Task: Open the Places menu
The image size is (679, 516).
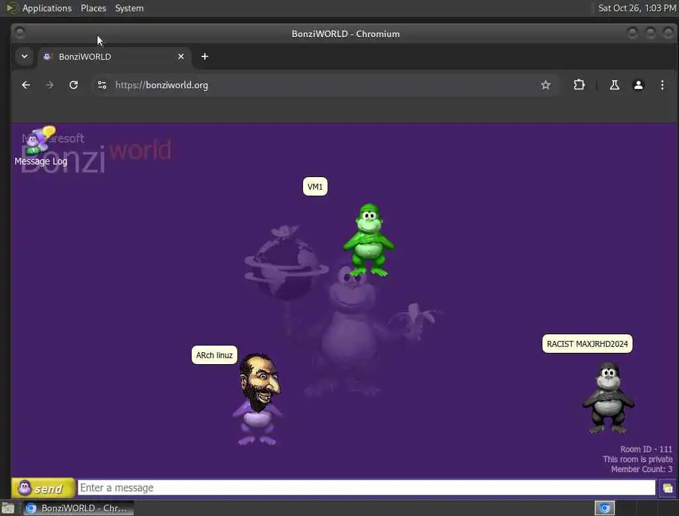Action: 93,8
